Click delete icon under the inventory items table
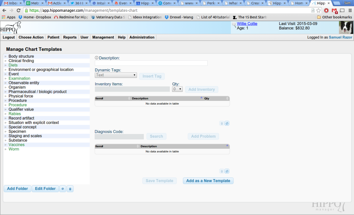 click(222, 123)
